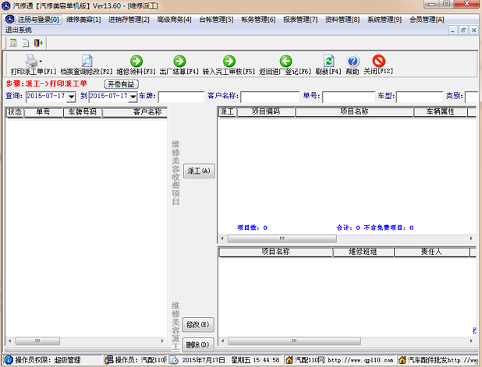Click the 类别 category input field
Image resolution: width=482 pixels, height=367 pixels.
point(472,97)
